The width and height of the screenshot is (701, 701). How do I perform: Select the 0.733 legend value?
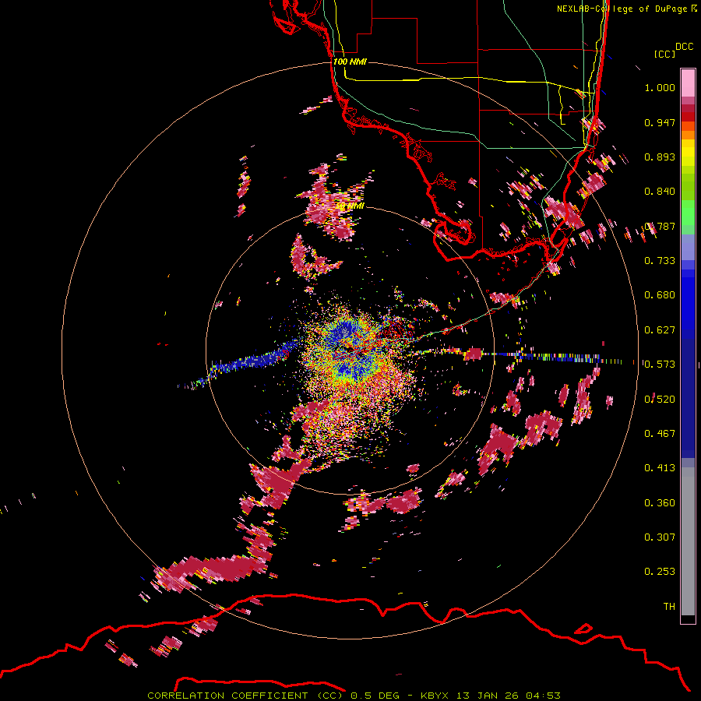click(x=660, y=261)
